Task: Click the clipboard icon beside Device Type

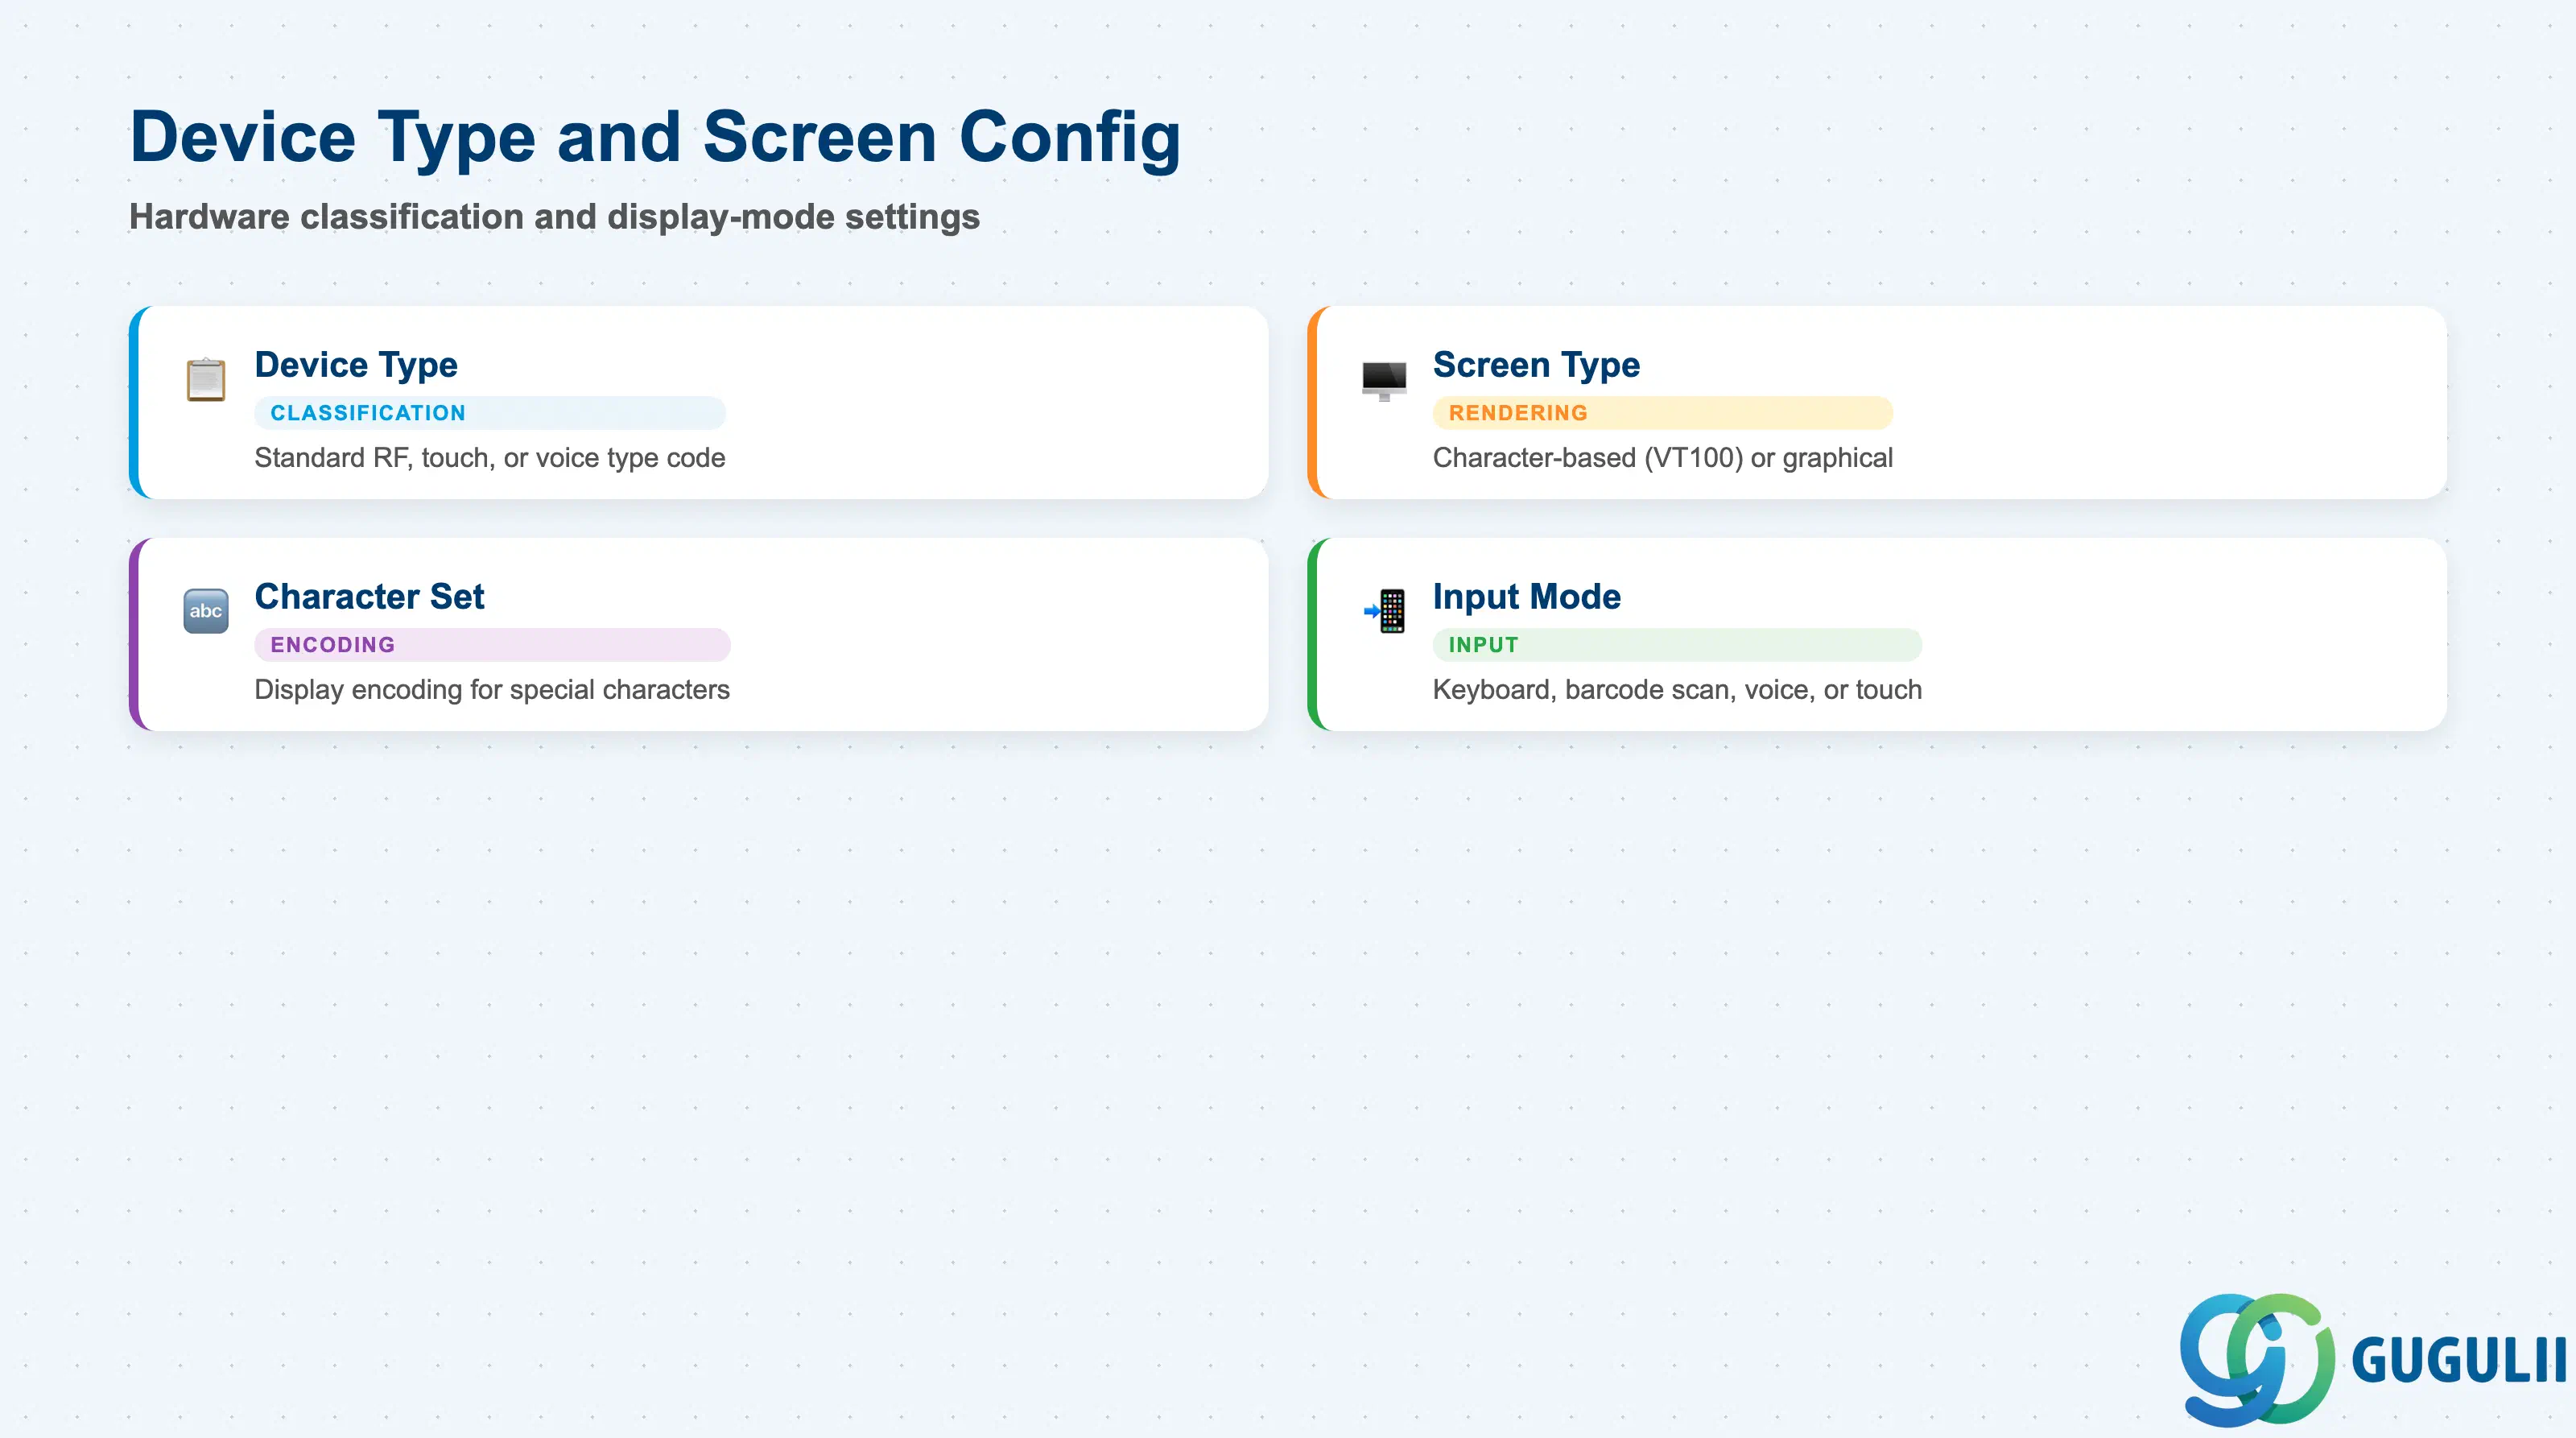Action: click(206, 379)
